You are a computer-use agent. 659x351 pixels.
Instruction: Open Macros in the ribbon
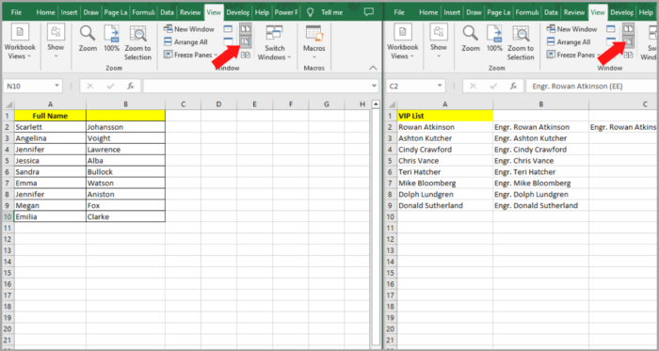point(314,44)
